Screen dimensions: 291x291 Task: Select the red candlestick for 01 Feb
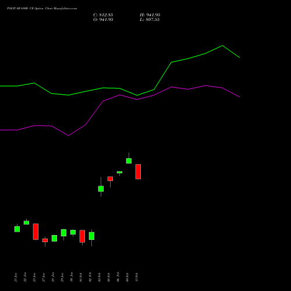tap(82, 236)
